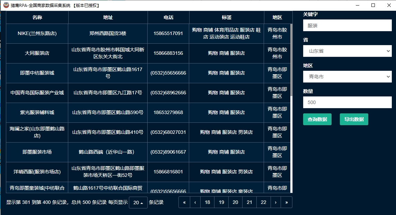
Task: Go to page 18
Action: point(207,202)
